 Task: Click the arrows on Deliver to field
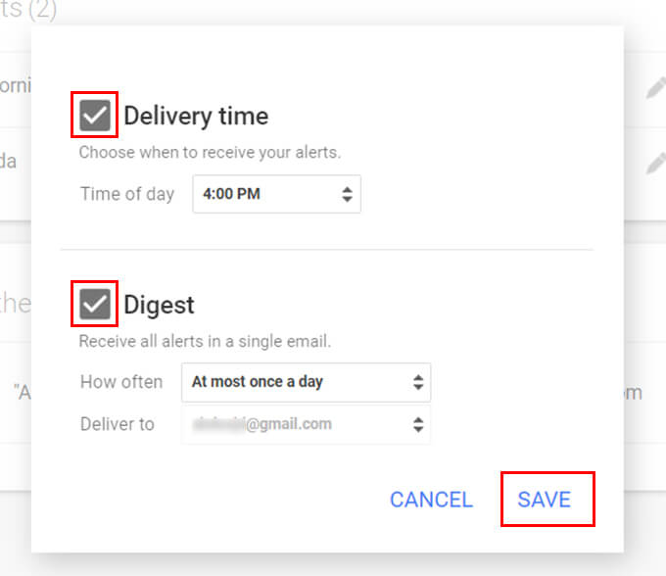[x=418, y=425]
